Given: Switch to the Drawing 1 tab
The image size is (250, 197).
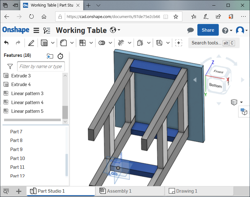Looking at the screenshot, I should [x=199, y=191].
